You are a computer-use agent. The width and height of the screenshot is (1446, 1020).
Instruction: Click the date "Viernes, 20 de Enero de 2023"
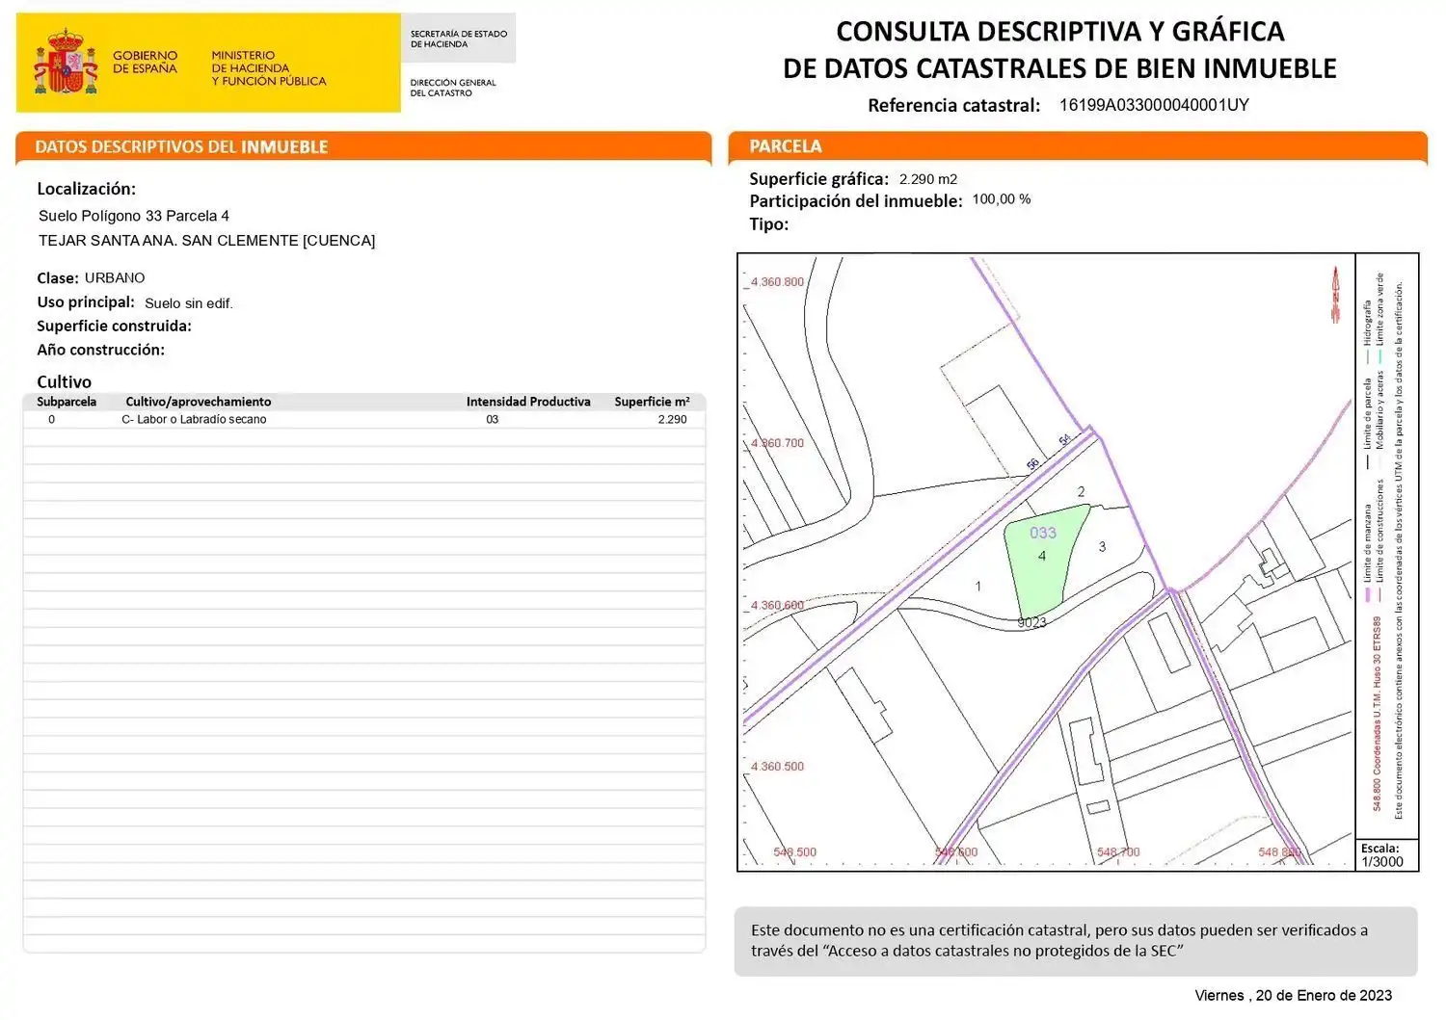click(x=1293, y=996)
